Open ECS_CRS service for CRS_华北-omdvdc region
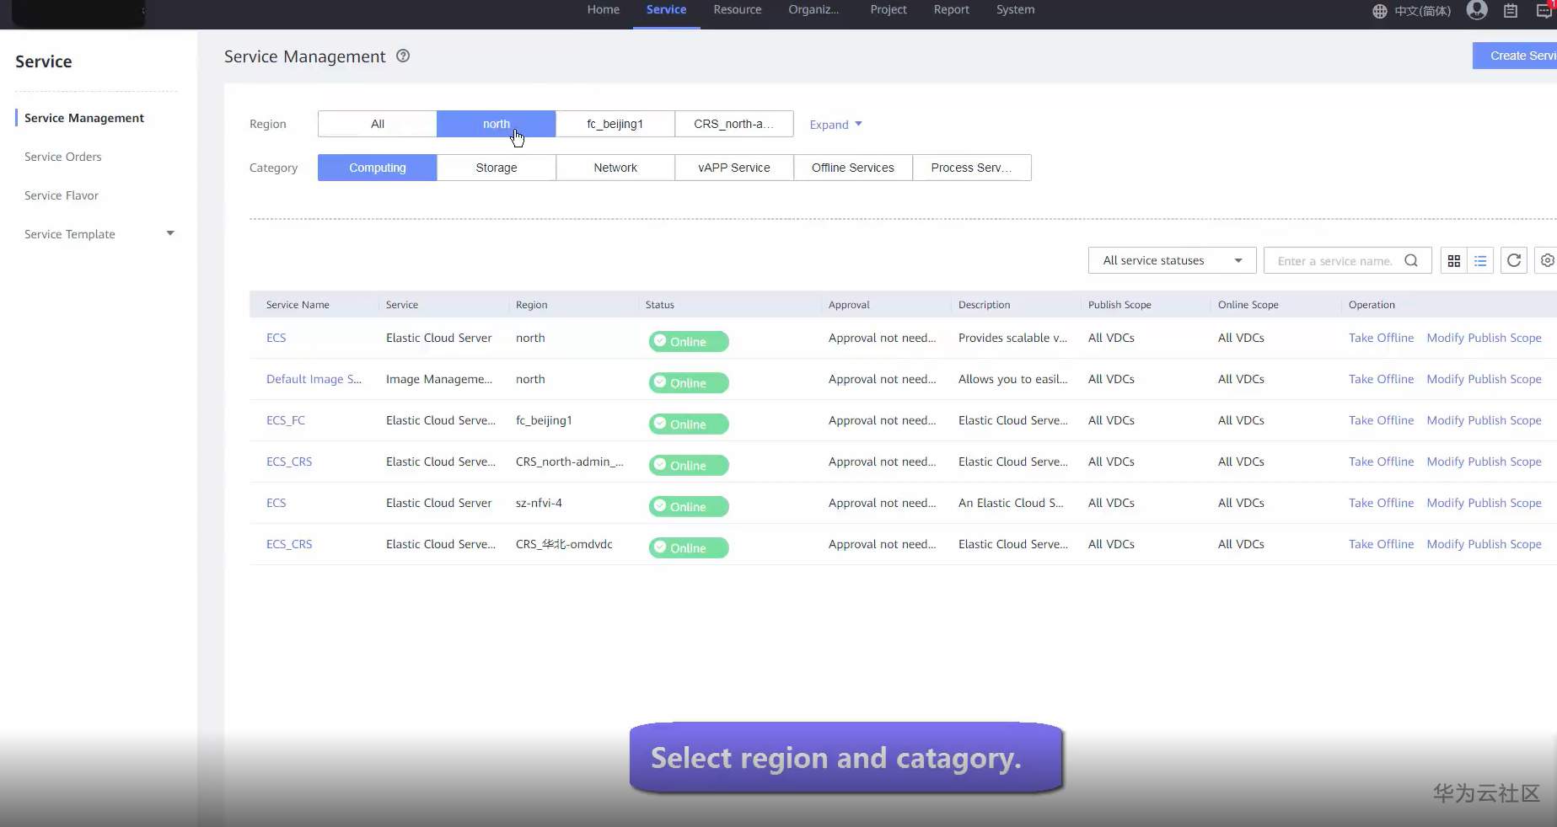Image resolution: width=1557 pixels, height=827 pixels. [x=289, y=544]
